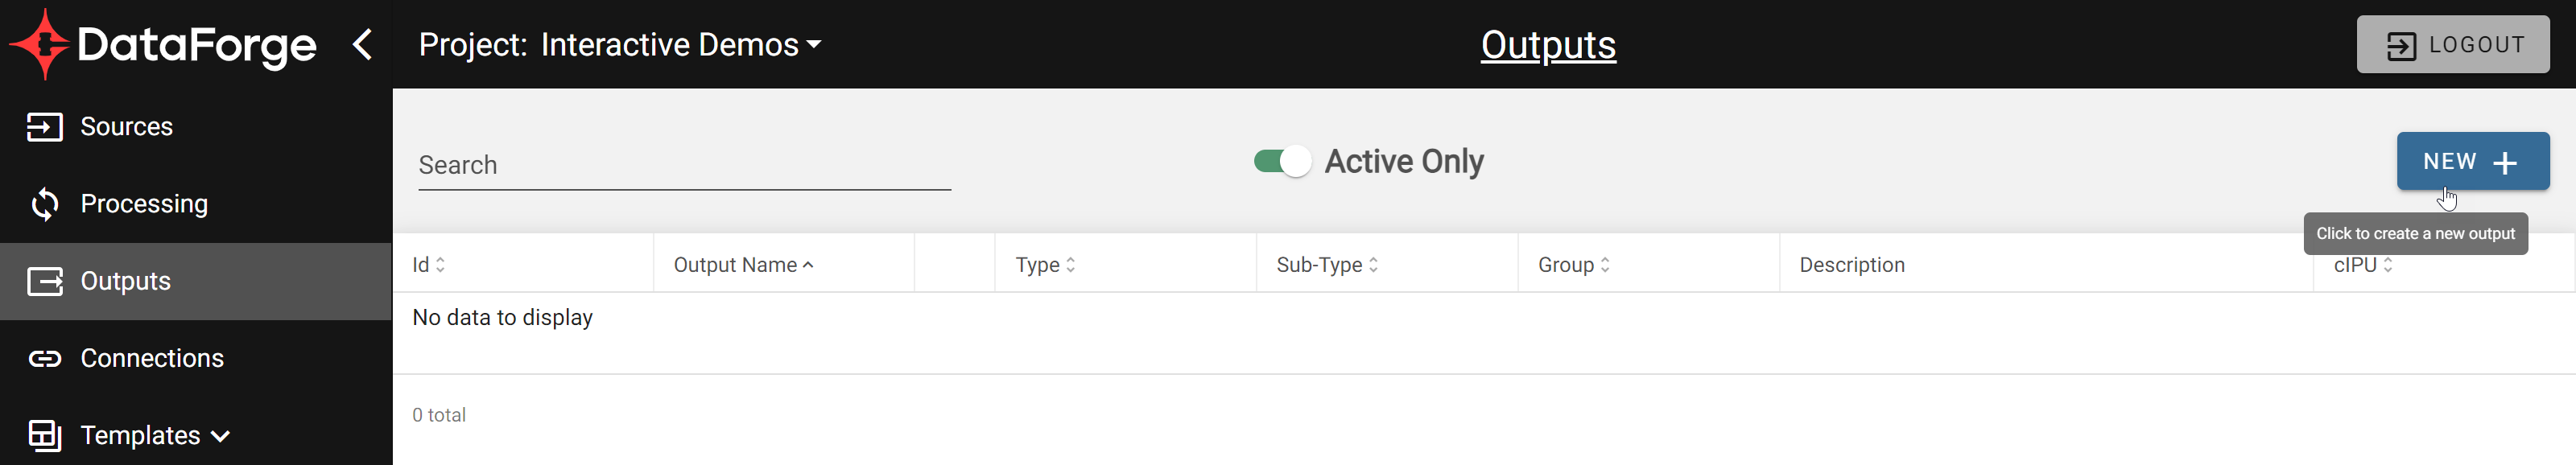
Task: Create a new output with NEW button
Action: click(x=2472, y=161)
